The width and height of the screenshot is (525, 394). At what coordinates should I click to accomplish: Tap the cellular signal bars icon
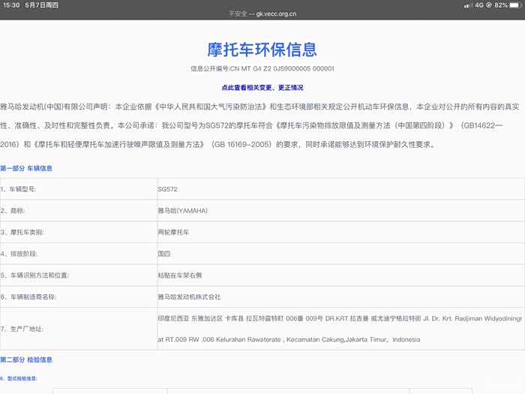pyautogui.click(x=468, y=5)
